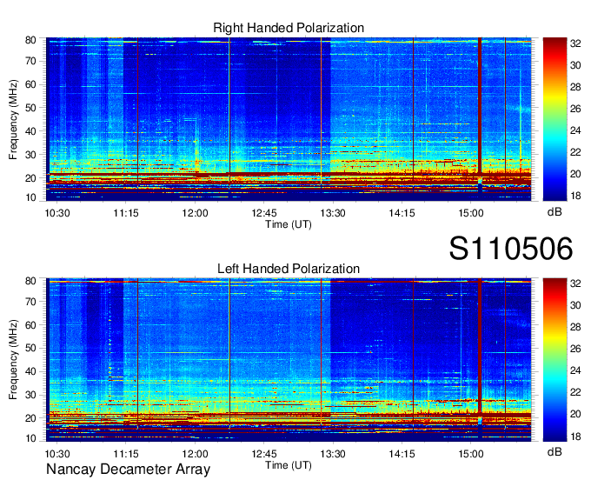Click the 14:15 time tick on Left Handed plot
The height and width of the screenshot is (480, 591).
(402, 454)
